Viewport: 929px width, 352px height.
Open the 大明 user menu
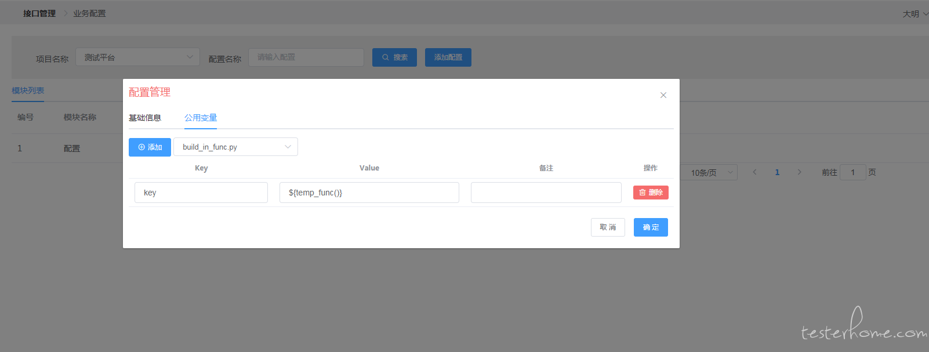[915, 14]
